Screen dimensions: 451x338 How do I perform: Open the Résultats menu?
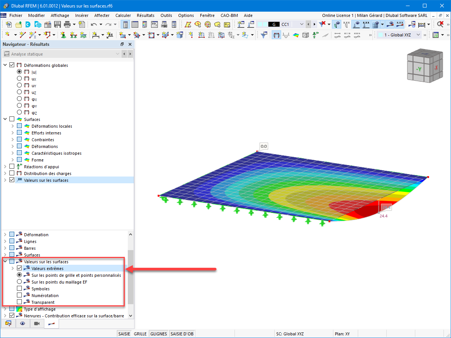pyautogui.click(x=145, y=15)
